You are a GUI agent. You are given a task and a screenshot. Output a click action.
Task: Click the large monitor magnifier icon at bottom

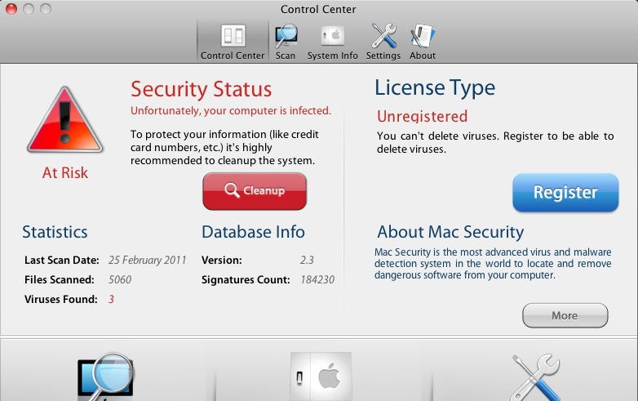(x=106, y=376)
